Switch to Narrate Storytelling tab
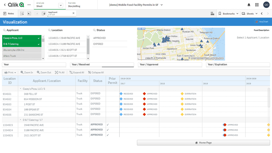Image resolution: width=272 pixels, height=153 pixels. point(74,5)
